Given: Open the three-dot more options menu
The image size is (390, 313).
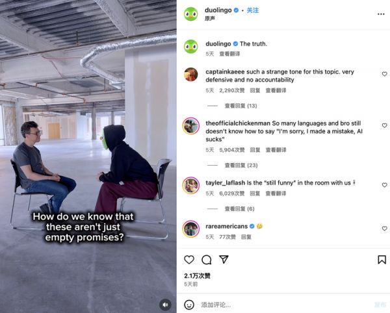Looking at the screenshot, I should tap(381, 14).
